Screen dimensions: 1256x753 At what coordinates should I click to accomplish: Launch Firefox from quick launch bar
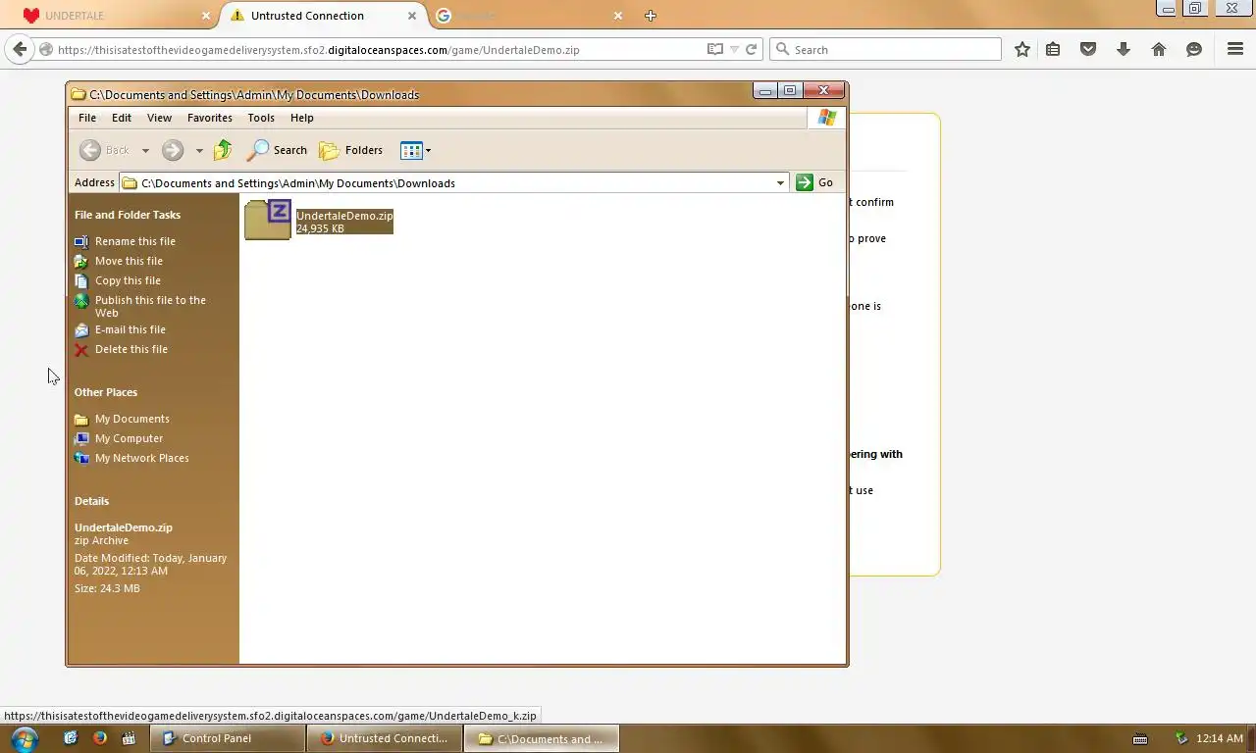tap(99, 738)
